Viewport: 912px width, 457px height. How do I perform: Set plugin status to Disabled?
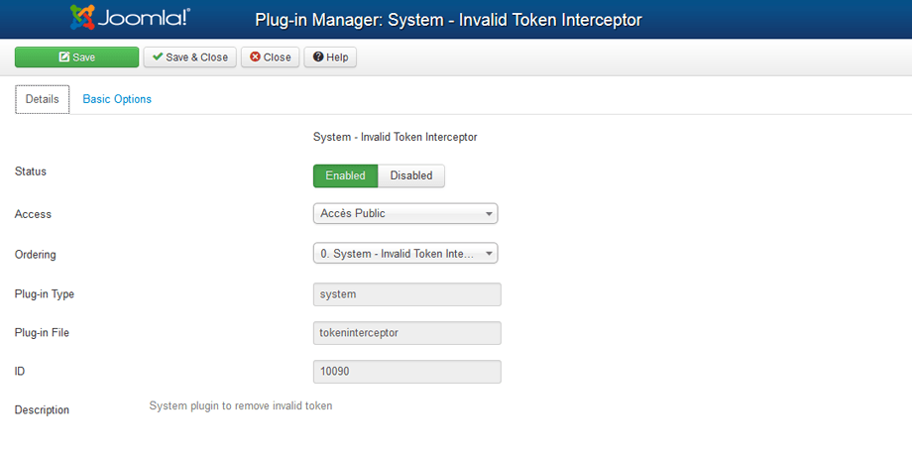click(411, 175)
